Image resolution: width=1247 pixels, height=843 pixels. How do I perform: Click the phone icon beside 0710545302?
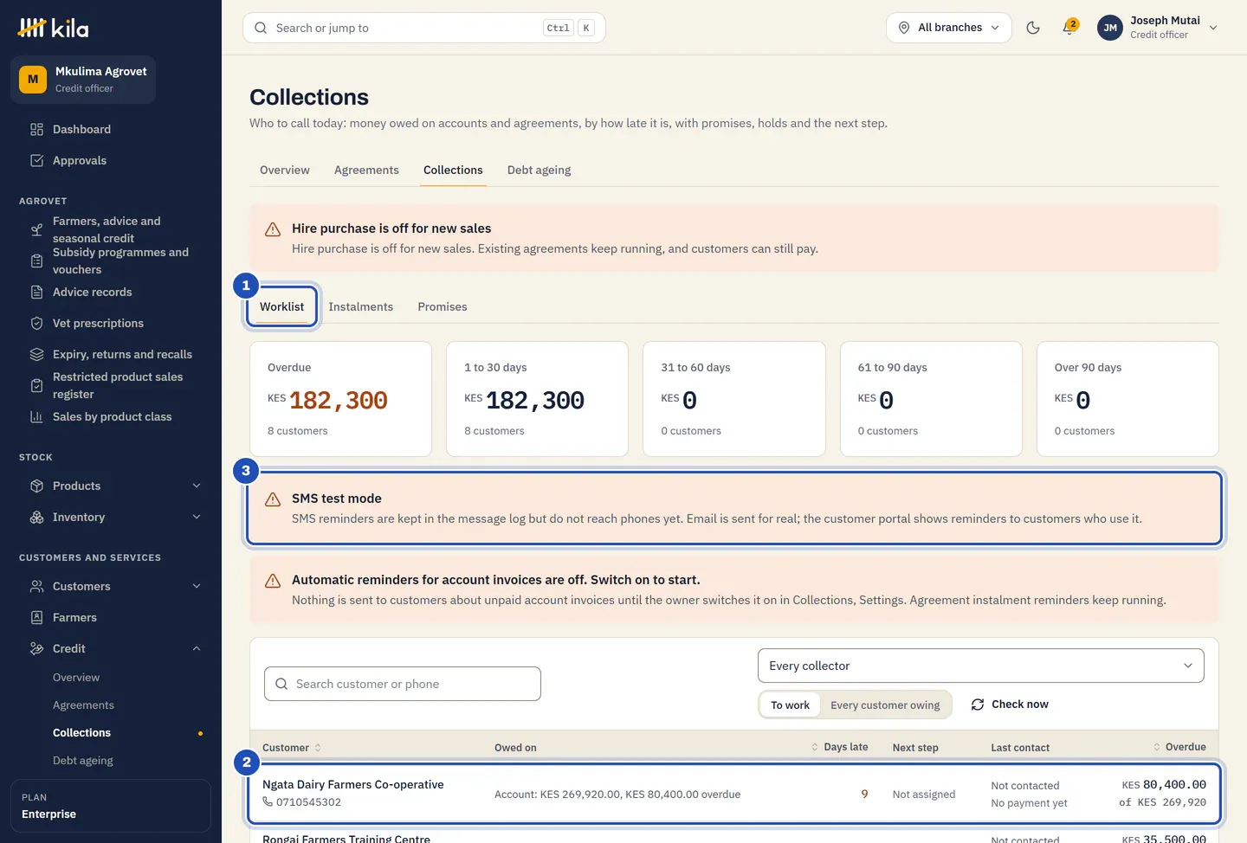pos(268,802)
